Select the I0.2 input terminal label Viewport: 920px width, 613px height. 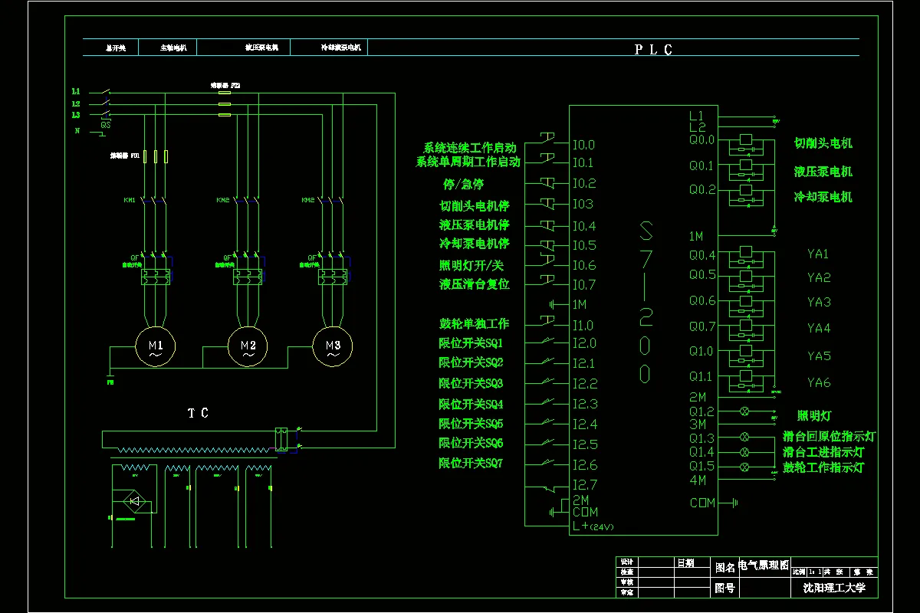click(x=583, y=183)
